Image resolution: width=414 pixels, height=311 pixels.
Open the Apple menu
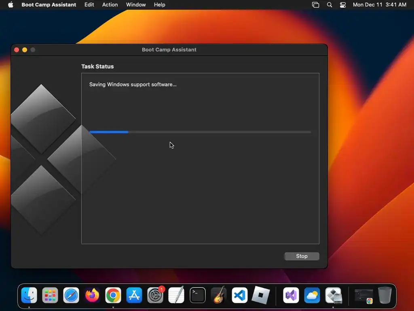coord(11,5)
